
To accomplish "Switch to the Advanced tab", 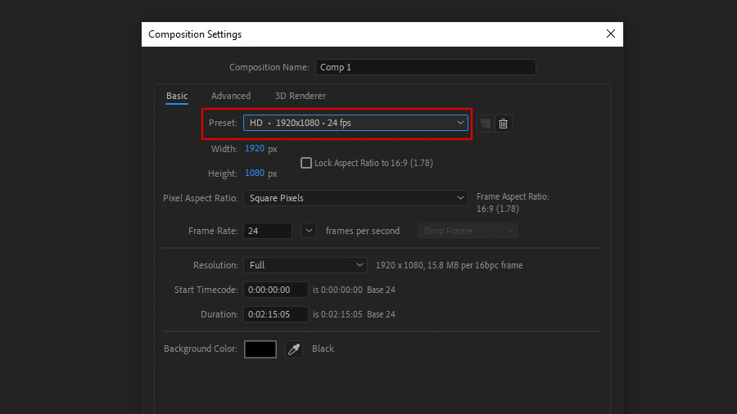I will 231,96.
